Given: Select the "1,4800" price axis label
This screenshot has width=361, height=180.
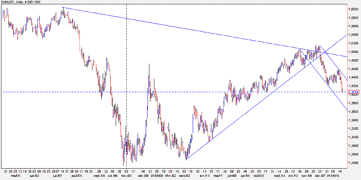Looking at the screenshot, I should [x=353, y=60].
